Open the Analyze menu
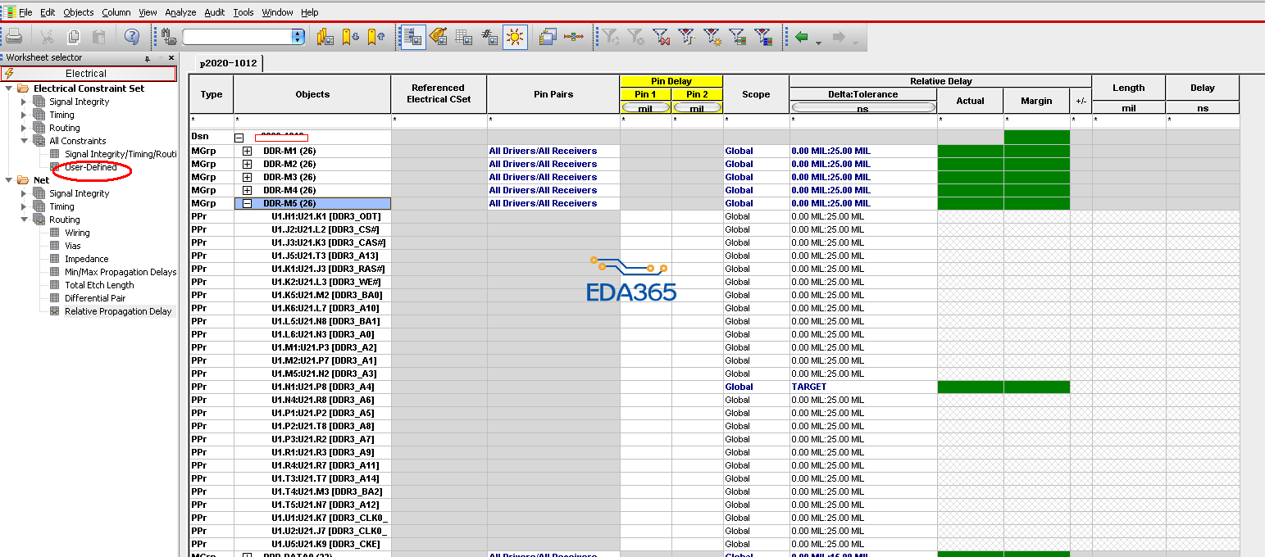Viewport: 1265px width, 557px height. coord(180,12)
